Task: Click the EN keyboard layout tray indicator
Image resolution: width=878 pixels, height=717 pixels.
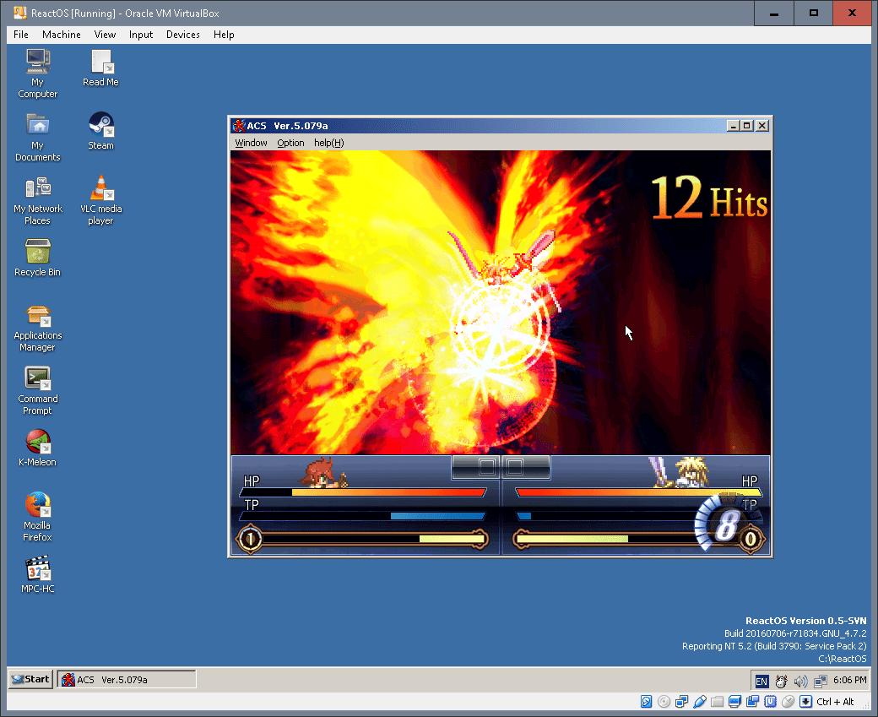Action: 761,681
